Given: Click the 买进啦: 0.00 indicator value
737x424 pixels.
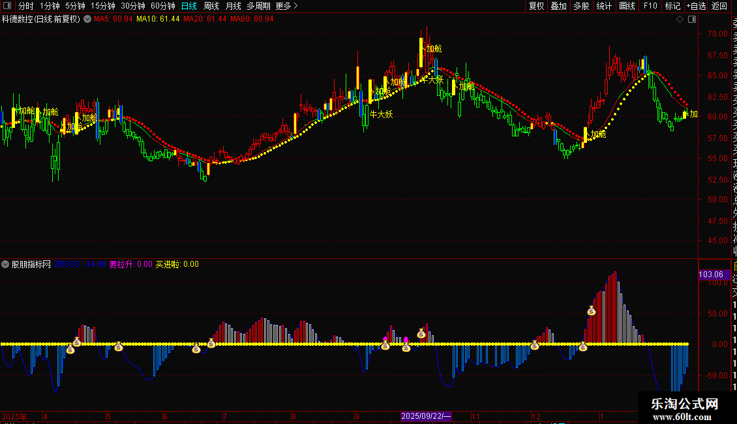Looking at the screenshot, I should tap(177, 264).
